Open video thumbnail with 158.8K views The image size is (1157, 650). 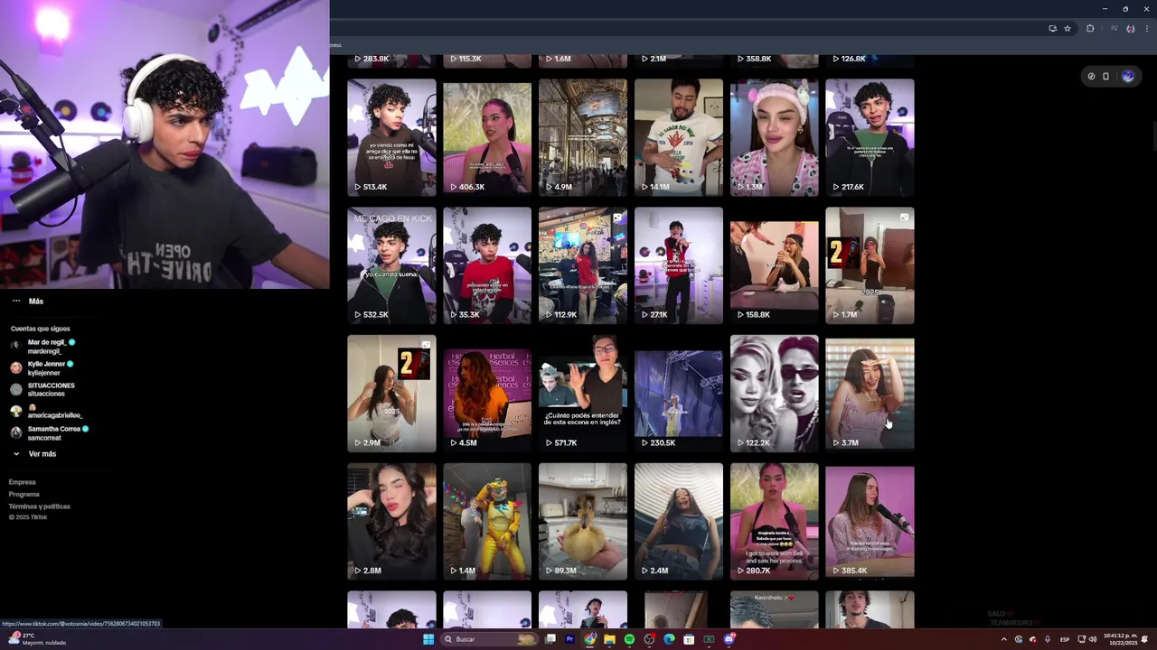point(775,265)
